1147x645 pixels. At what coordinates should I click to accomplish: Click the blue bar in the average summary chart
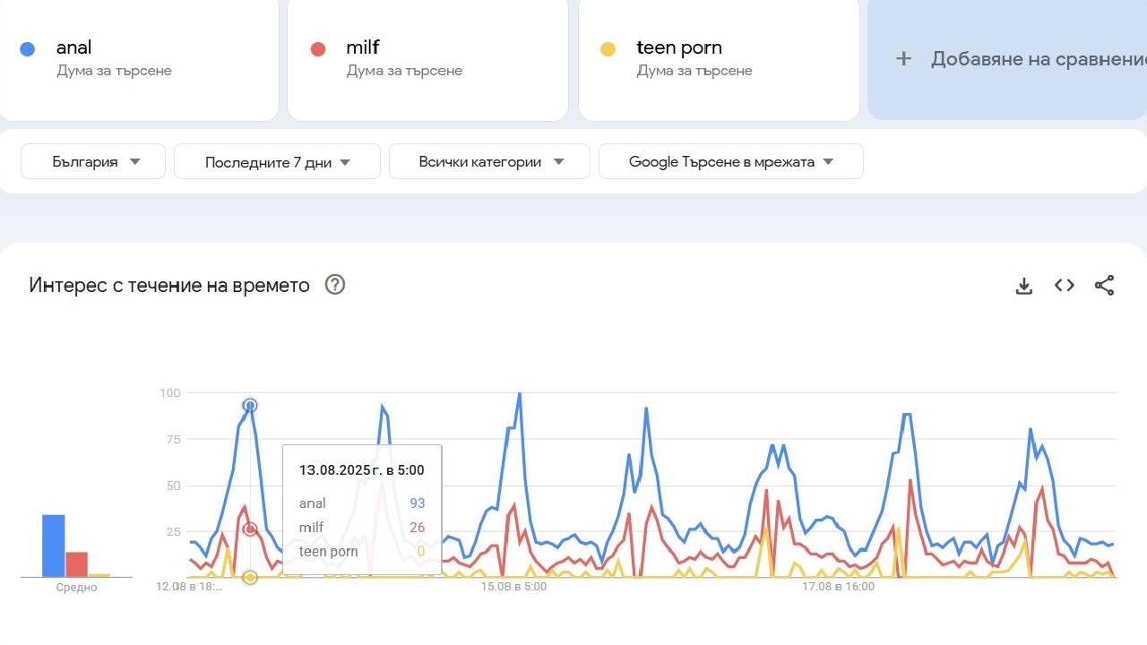[52, 537]
